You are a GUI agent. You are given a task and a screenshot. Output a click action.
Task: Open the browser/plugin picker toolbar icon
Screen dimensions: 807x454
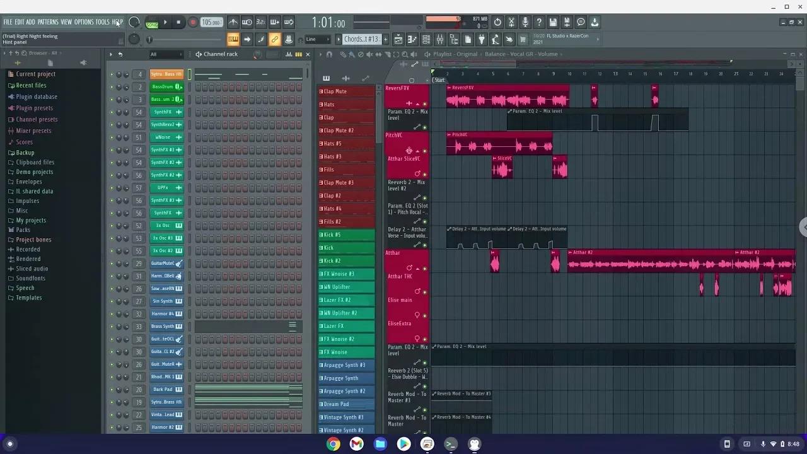click(454, 39)
